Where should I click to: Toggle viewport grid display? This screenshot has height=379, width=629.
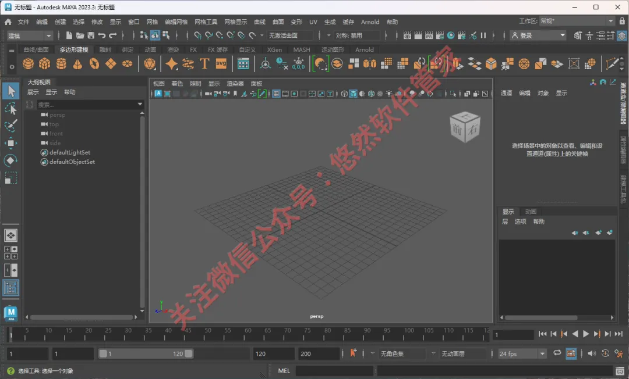pyautogui.click(x=276, y=94)
